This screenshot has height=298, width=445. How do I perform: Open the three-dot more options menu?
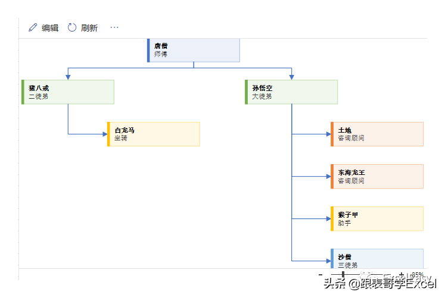click(114, 27)
